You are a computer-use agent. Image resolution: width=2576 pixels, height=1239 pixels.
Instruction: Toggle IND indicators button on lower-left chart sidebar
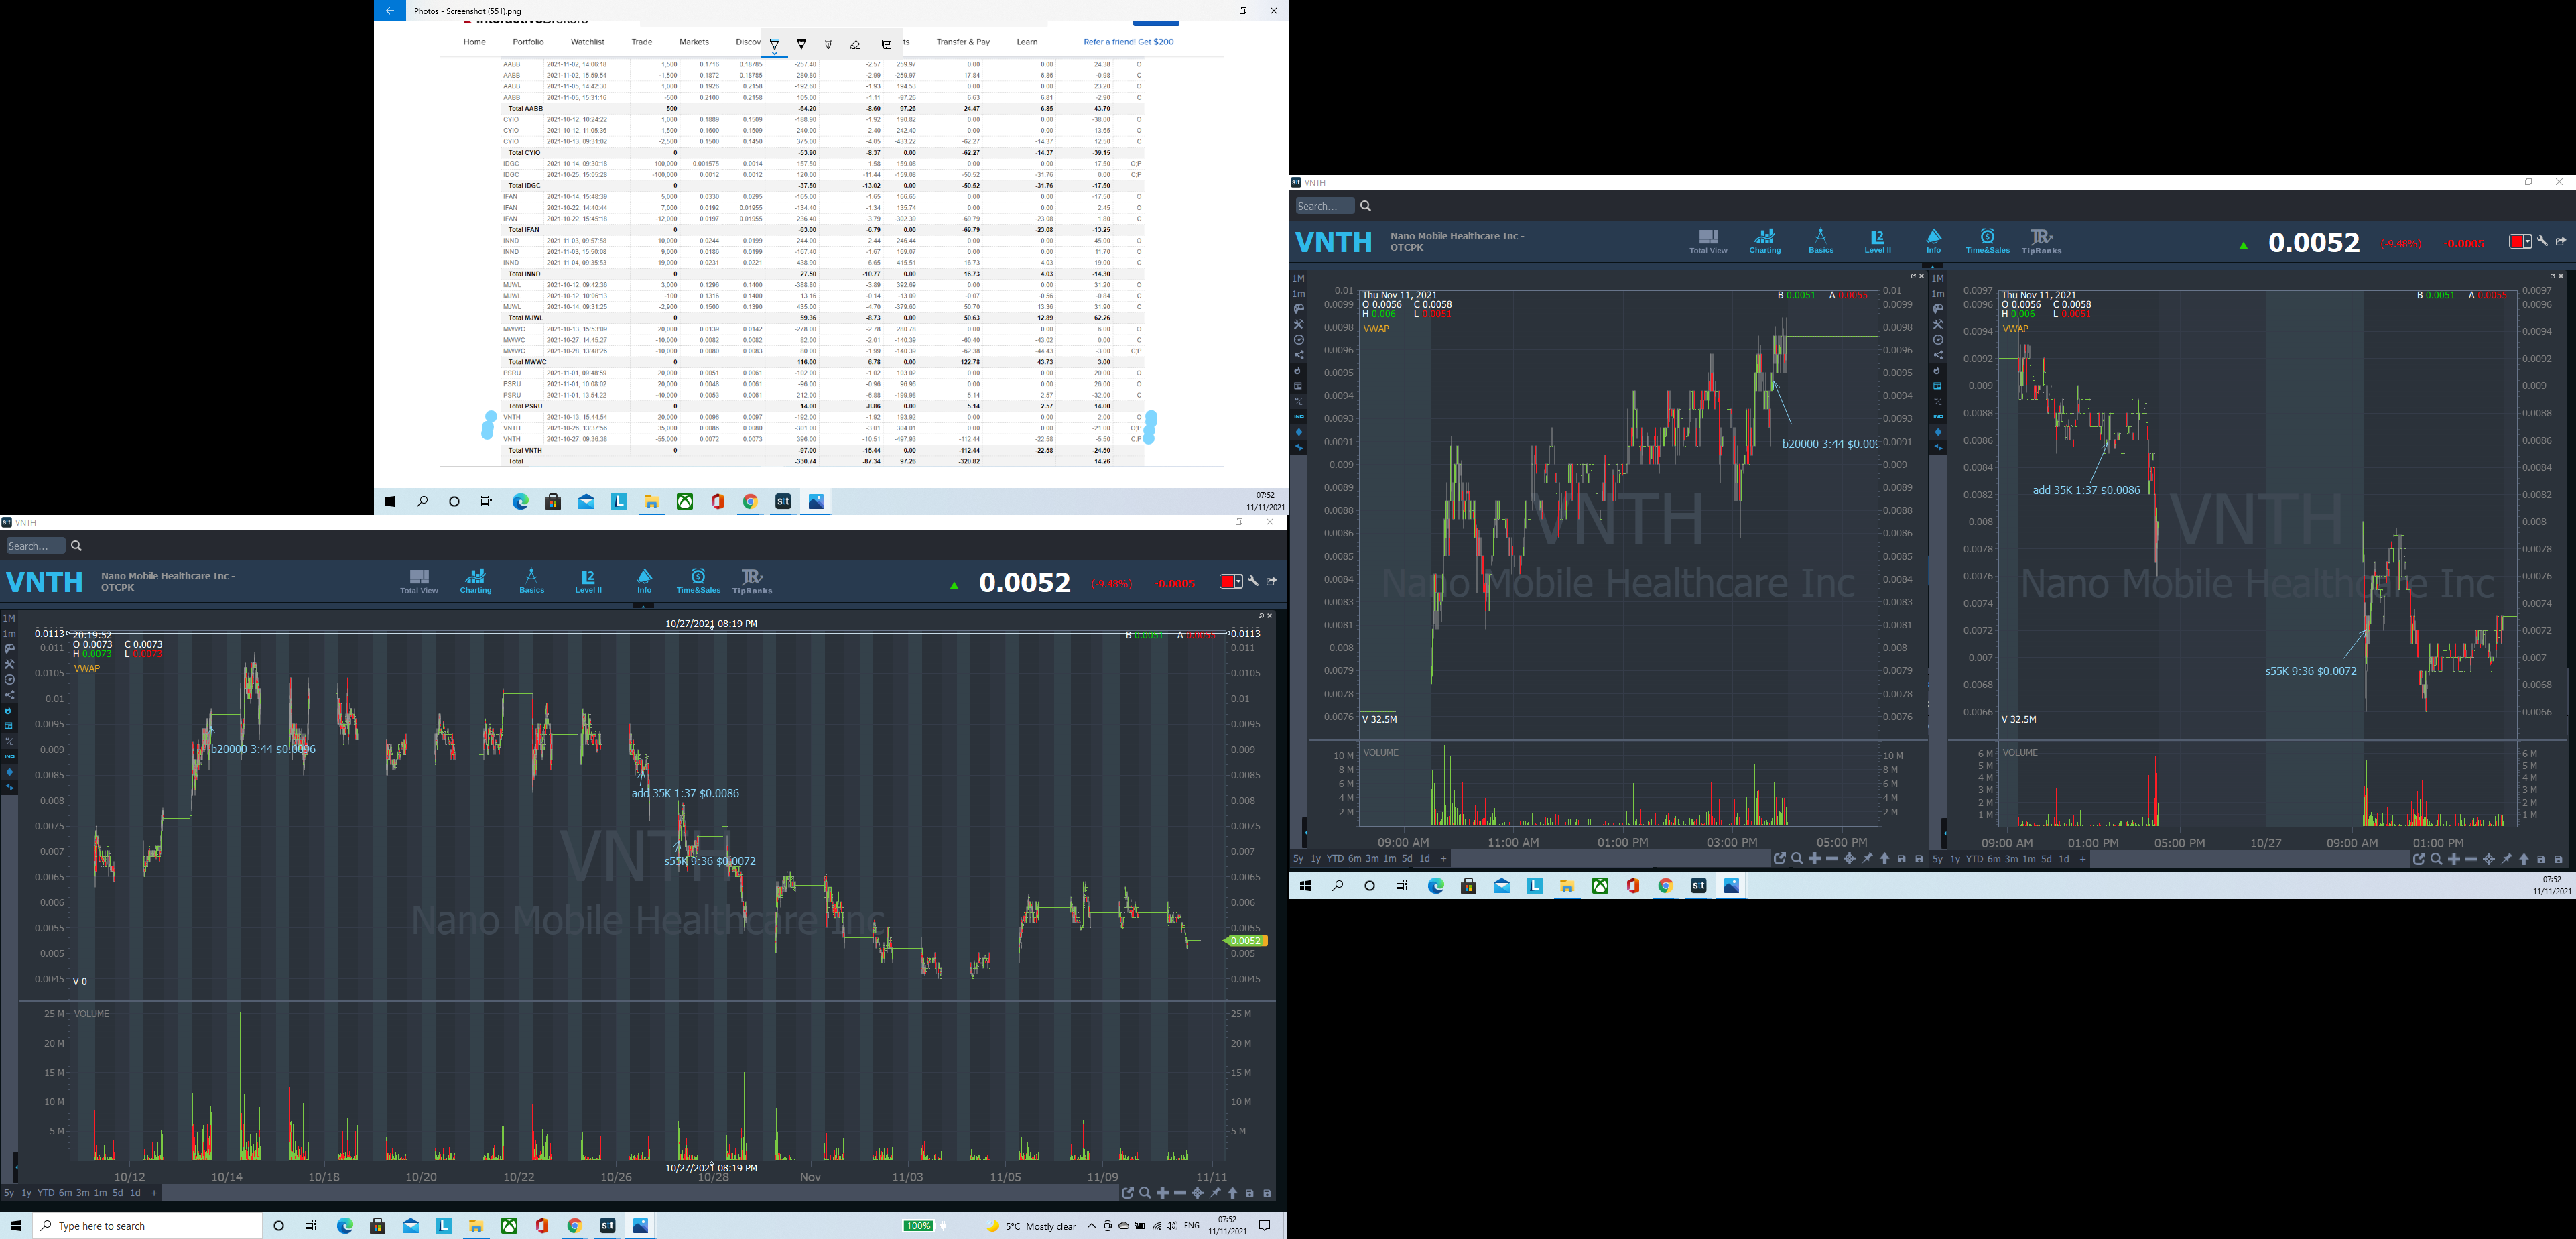(x=10, y=757)
